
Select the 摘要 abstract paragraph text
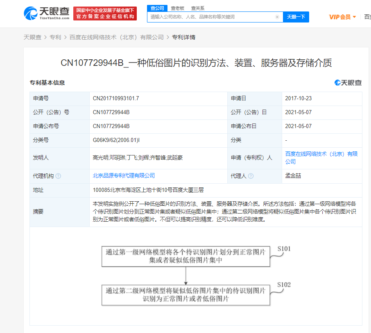pyautogui.click(x=224, y=212)
